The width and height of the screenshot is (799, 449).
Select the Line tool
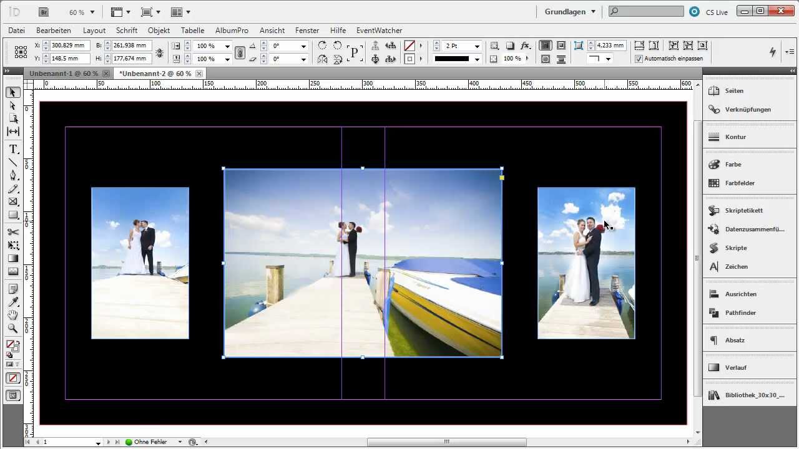pos(12,162)
